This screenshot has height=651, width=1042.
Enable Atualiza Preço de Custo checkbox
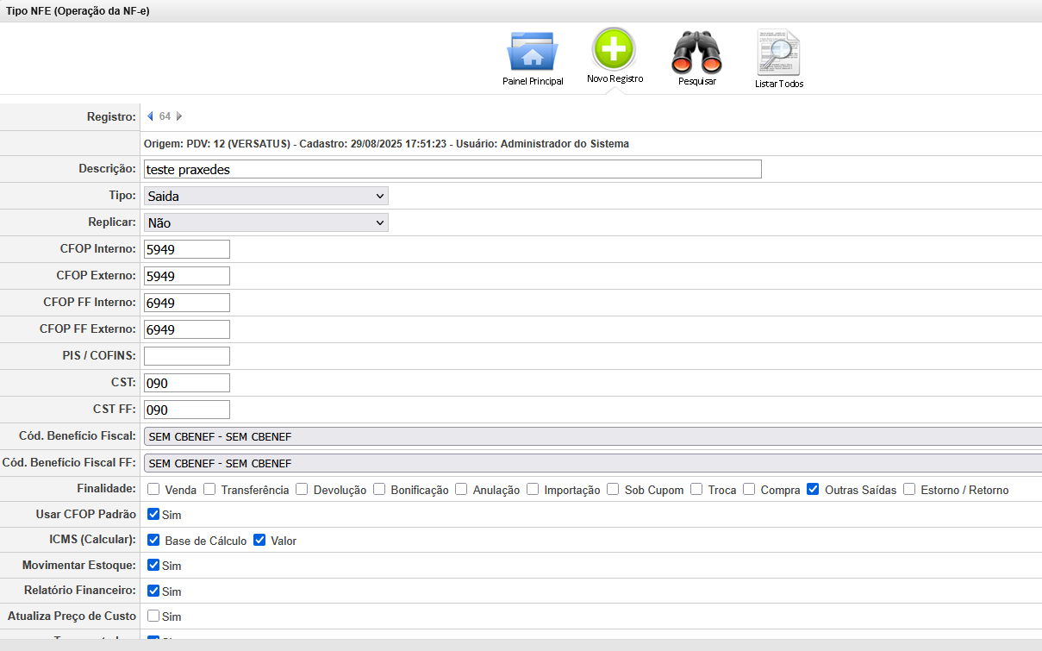[153, 617]
